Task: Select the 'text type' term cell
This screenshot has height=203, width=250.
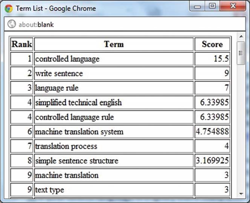Action: pos(114,190)
